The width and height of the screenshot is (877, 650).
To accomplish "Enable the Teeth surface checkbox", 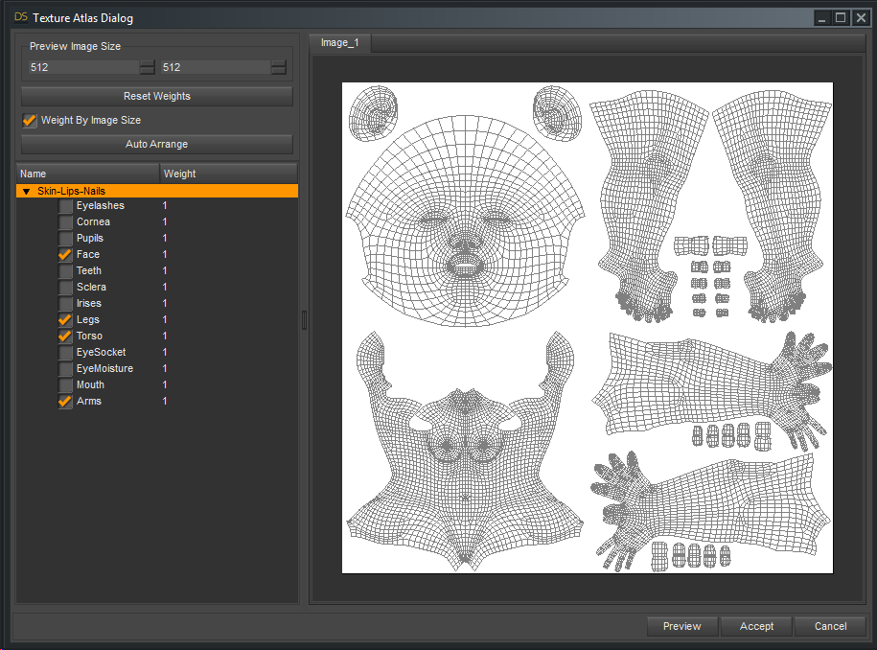I will coord(65,270).
